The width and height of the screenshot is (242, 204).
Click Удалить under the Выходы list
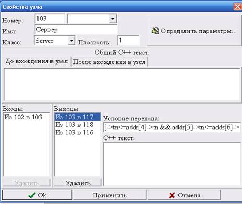pos(78,183)
